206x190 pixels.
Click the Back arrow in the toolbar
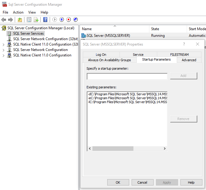(4, 20)
